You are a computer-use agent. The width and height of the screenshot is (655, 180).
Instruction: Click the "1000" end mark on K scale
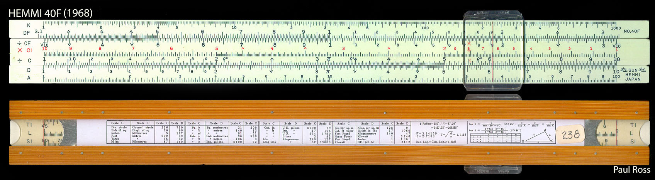(616, 28)
